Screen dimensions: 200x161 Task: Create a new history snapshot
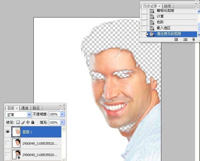(185, 39)
